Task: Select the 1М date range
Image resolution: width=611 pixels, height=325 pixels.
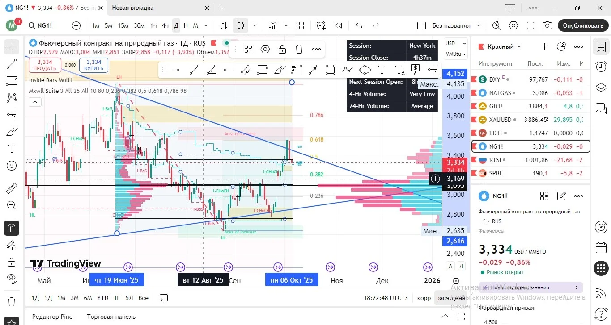Action: pyautogui.click(x=61, y=298)
